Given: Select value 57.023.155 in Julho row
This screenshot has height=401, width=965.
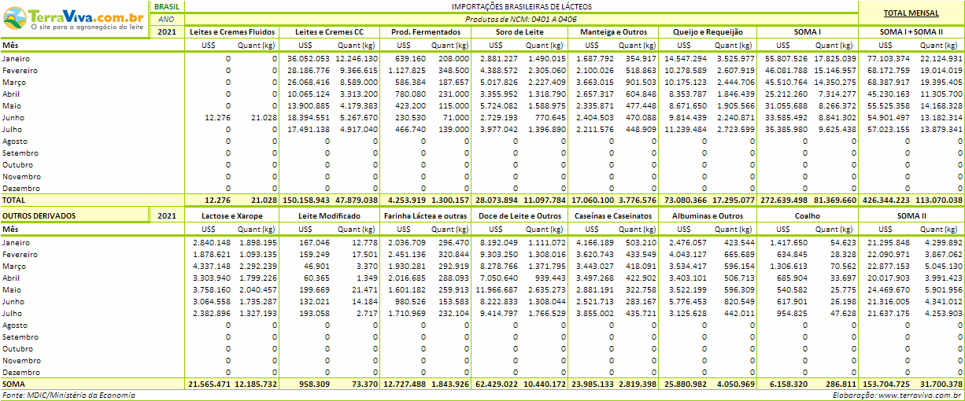Looking at the screenshot, I should point(889,130).
